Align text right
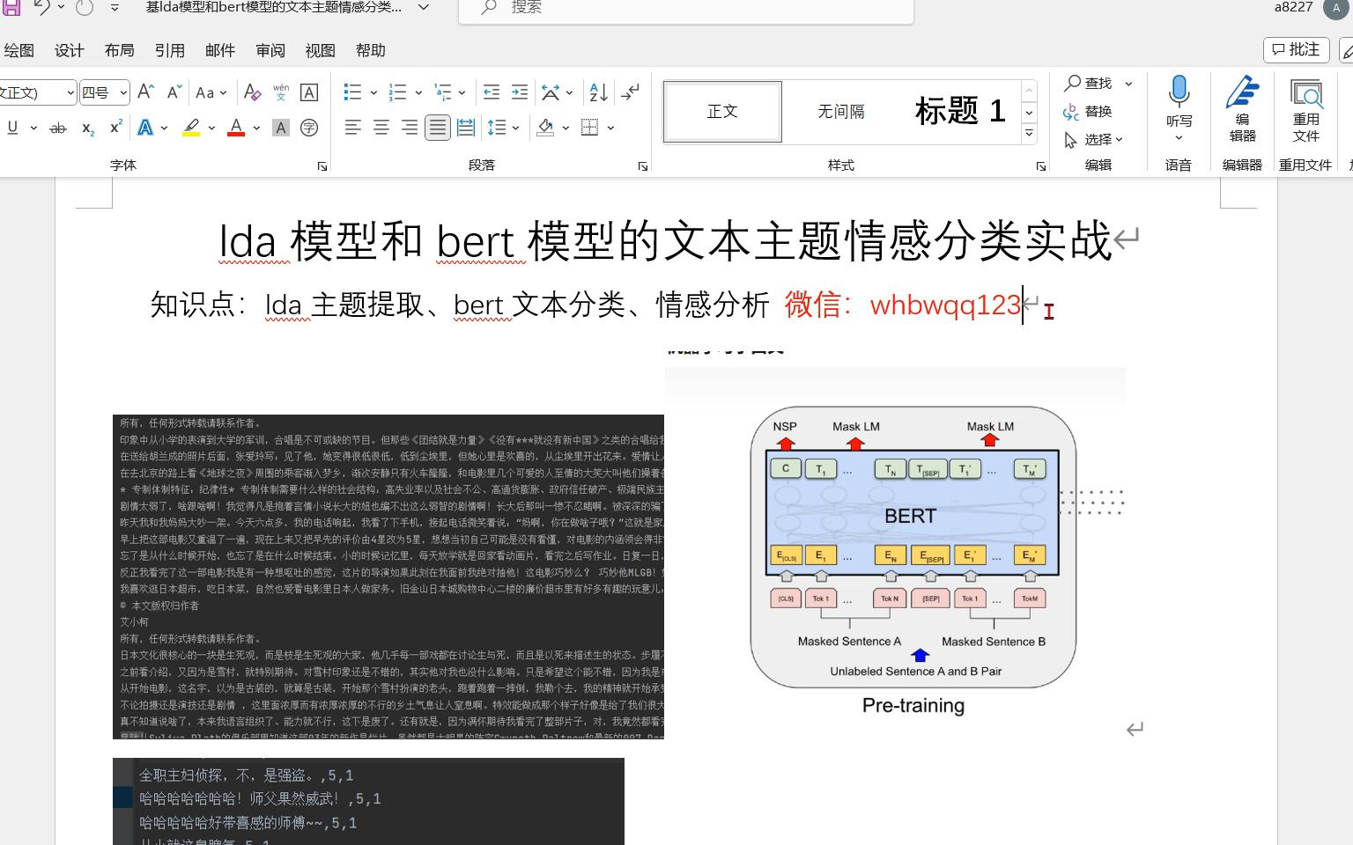1353x845 pixels. pyautogui.click(x=410, y=128)
